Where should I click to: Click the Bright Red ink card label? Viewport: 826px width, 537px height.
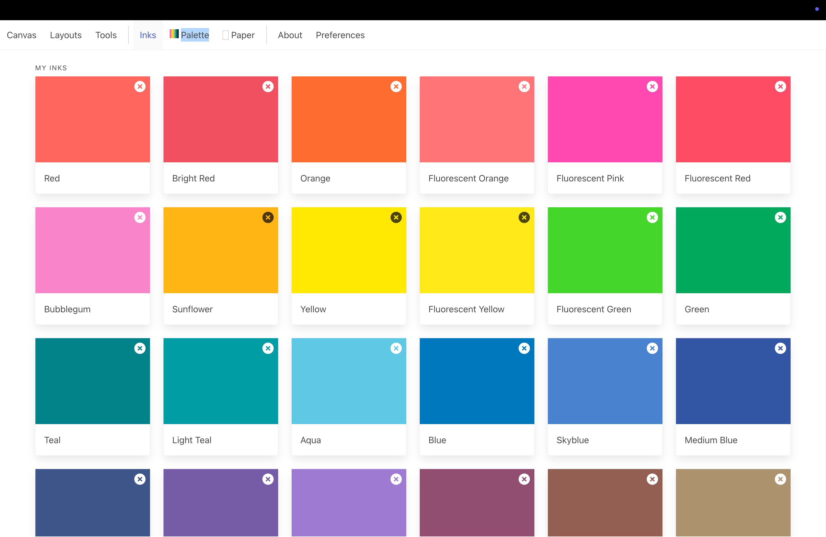(193, 178)
